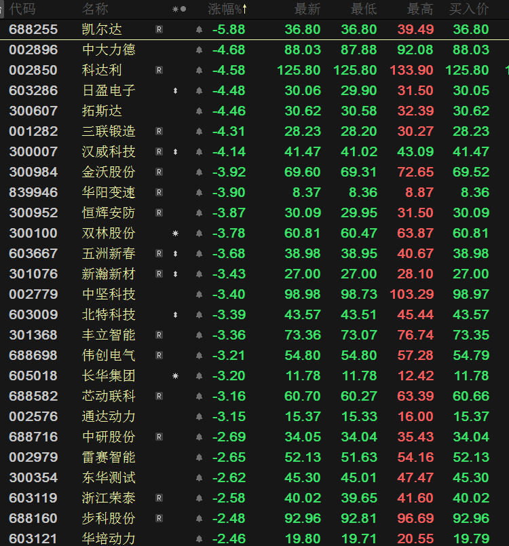The image size is (509, 546).
Task: Click the diamond marker on 汉威科技 row
Action: pyautogui.click(x=175, y=152)
